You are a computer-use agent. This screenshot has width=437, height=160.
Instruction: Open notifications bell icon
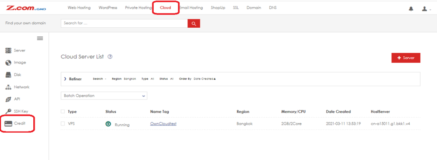point(411,9)
